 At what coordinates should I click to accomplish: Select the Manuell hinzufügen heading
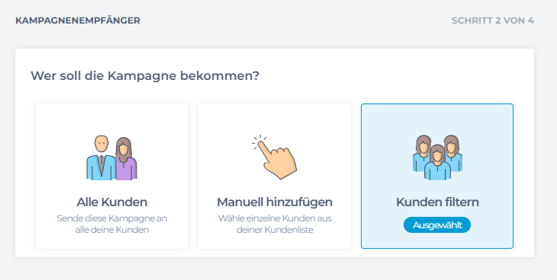coord(275,202)
